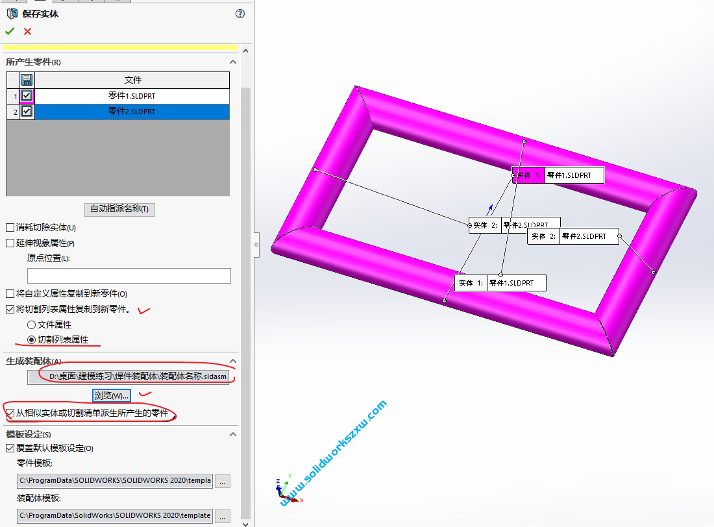The width and height of the screenshot is (714, 527).
Task: Click the 原点位置 input field
Action: coord(129,275)
